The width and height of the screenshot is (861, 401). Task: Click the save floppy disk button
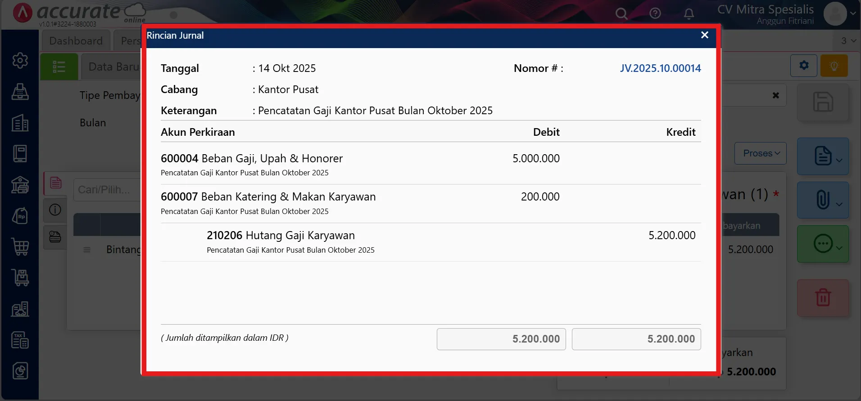[x=823, y=102]
